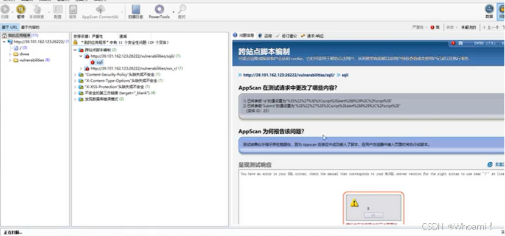This screenshot has width=505, height=236.
Task: Expand the Content-Security-Policy issue group
Action: pos(75,75)
